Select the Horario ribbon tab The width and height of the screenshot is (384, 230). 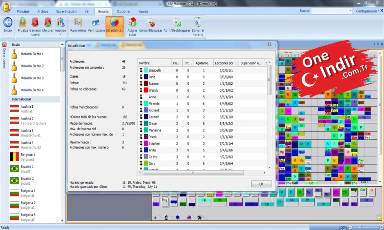click(103, 11)
